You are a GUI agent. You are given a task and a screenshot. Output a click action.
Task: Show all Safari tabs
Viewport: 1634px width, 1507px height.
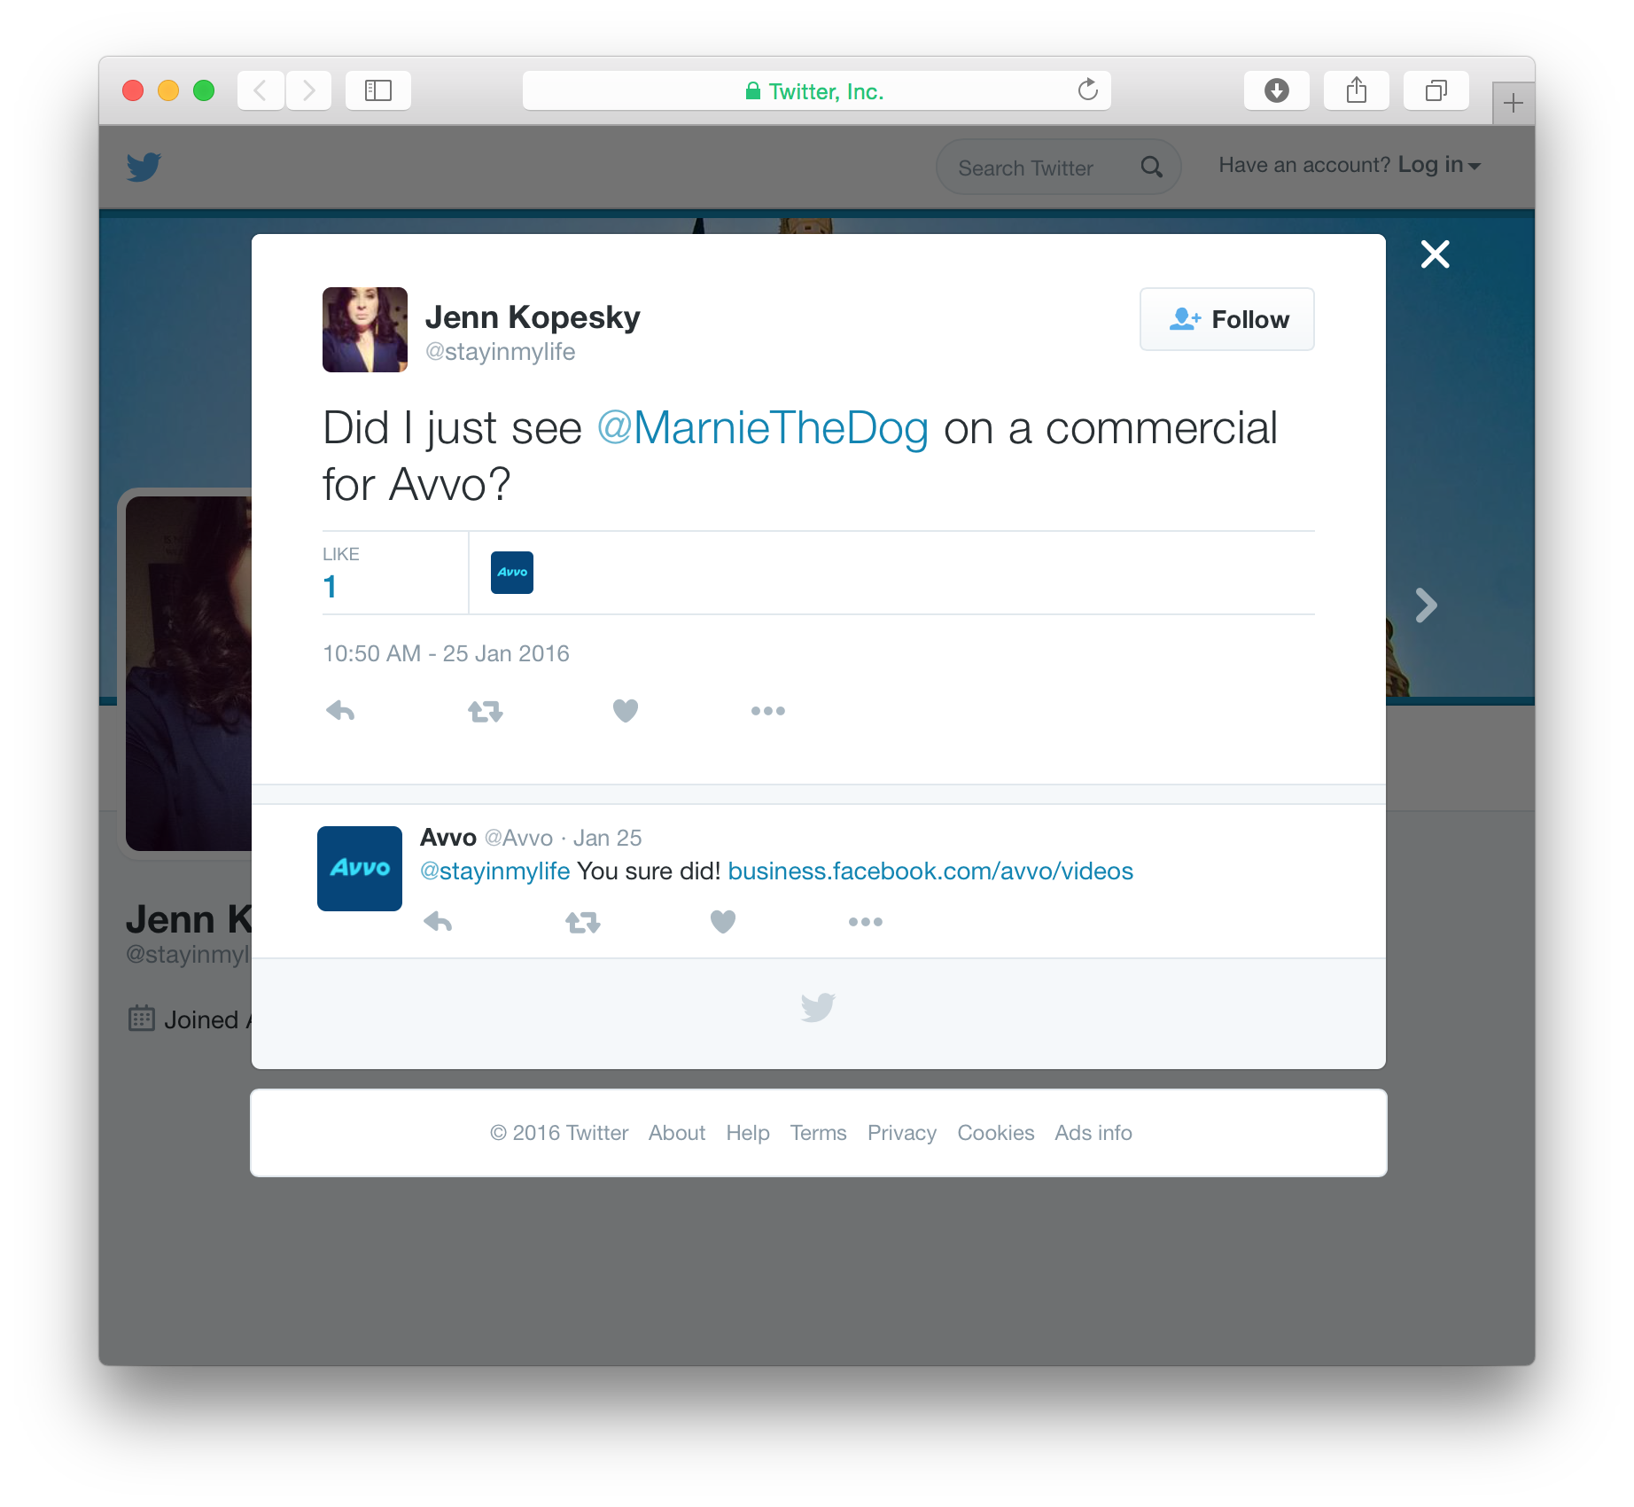click(x=1436, y=90)
